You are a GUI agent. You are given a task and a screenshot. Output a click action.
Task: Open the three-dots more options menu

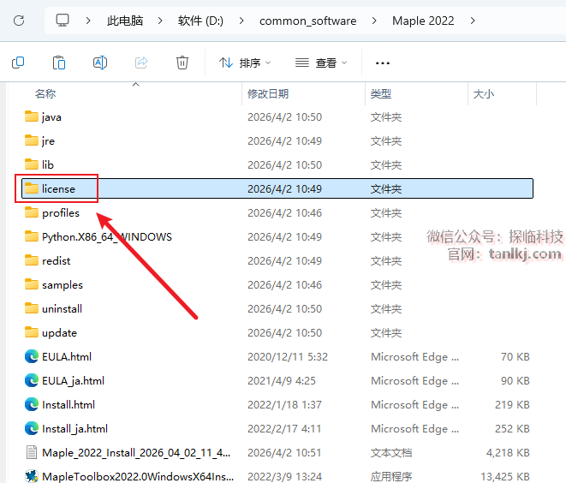(x=383, y=63)
